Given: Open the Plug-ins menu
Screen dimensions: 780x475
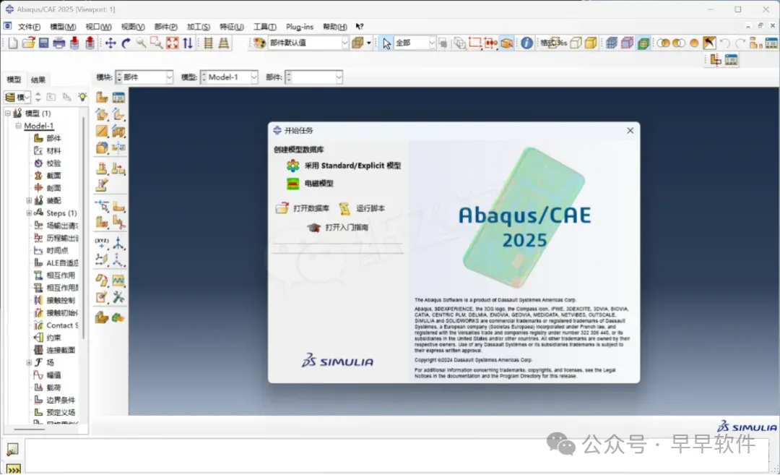Looking at the screenshot, I should (300, 26).
